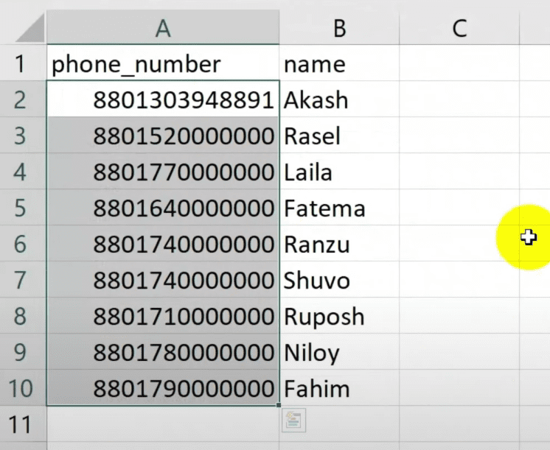Select the cell containing 8801303948891
This screenshot has width=550, height=450.
point(163,100)
